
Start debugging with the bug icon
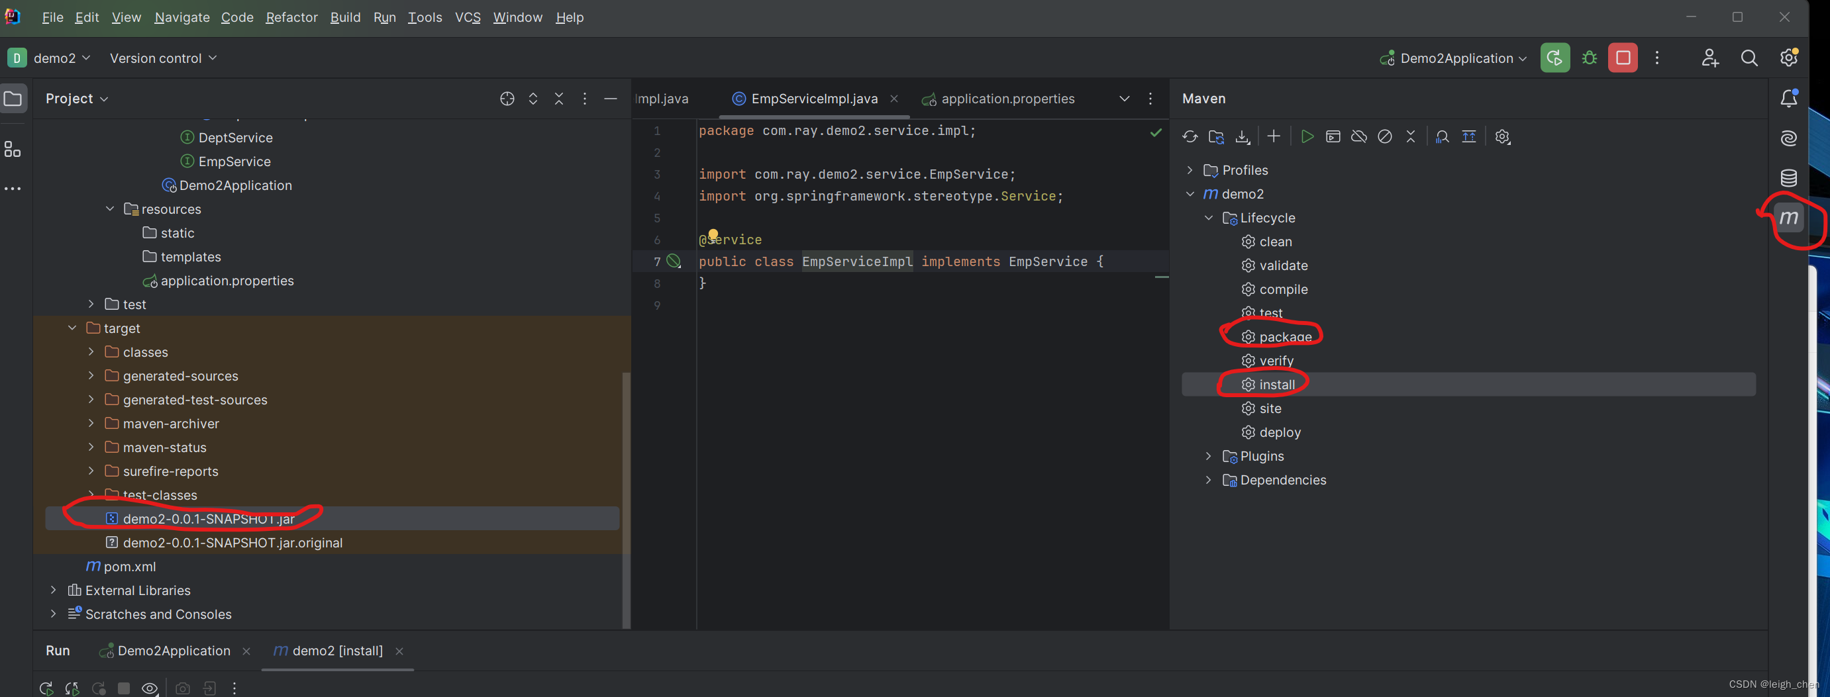coord(1589,58)
